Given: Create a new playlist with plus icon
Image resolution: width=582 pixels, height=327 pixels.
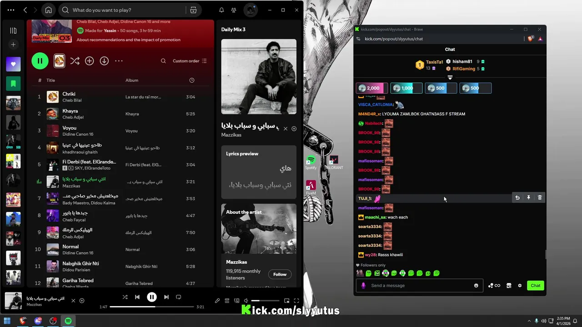Looking at the screenshot, I should [x=13, y=45].
